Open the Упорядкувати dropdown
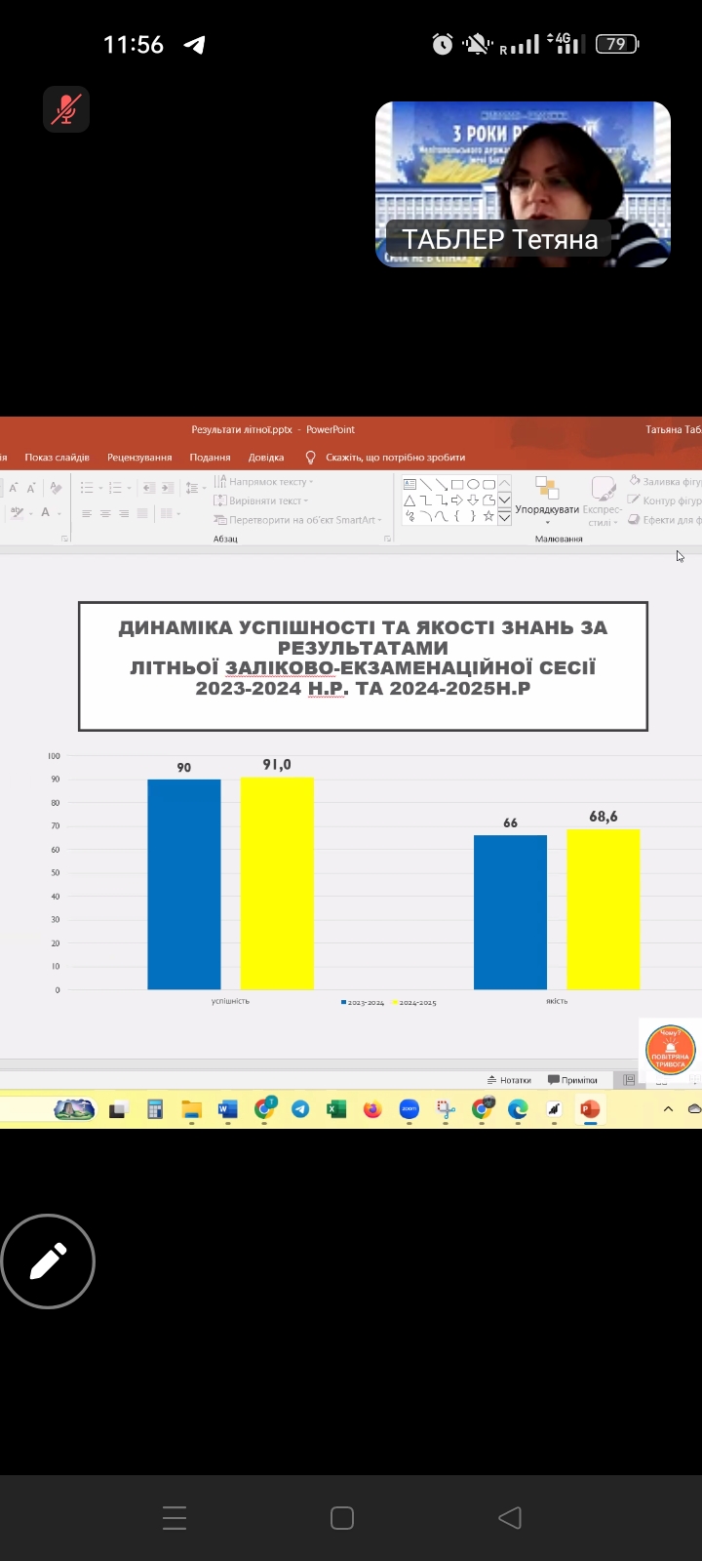Viewport: 702px width, 1561px height. point(547,509)
